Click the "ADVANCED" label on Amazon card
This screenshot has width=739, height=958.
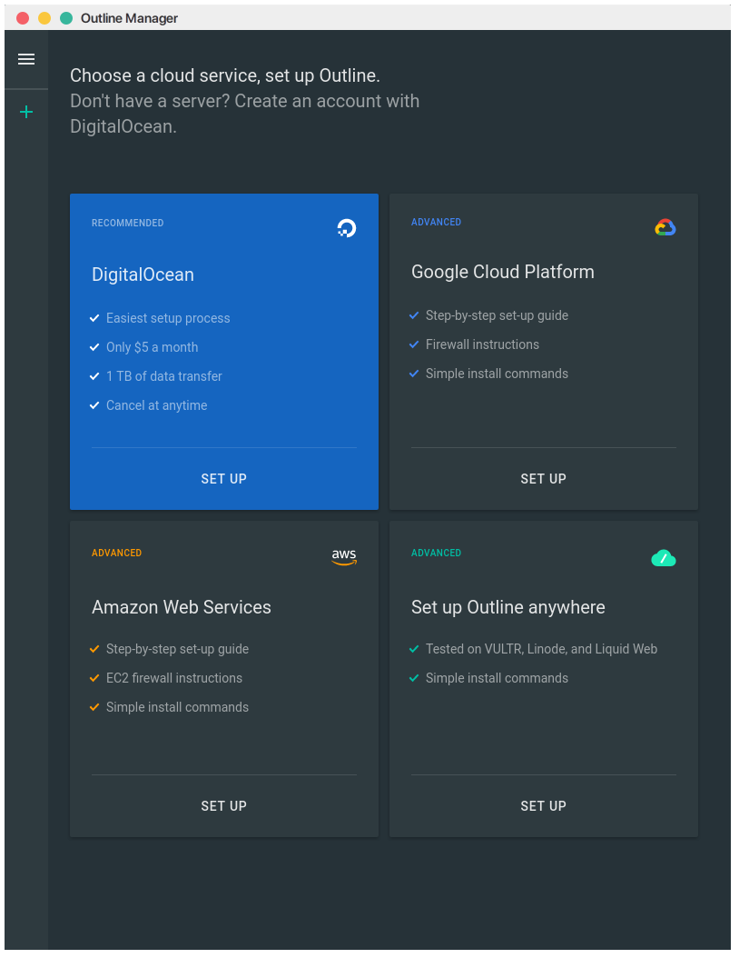point(116,553)
